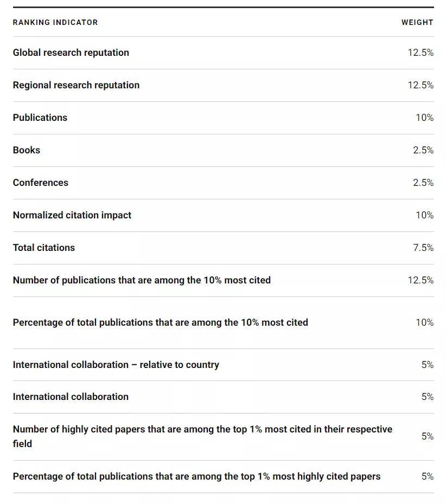Image resolution: width=446 pixels, height=504 pixels.
Task: Select the 2.5% weight beside Books
Action: tap(423, 150)
